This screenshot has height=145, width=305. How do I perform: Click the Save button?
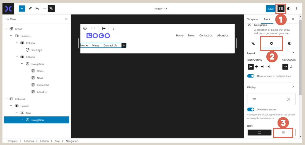point(271,9)
